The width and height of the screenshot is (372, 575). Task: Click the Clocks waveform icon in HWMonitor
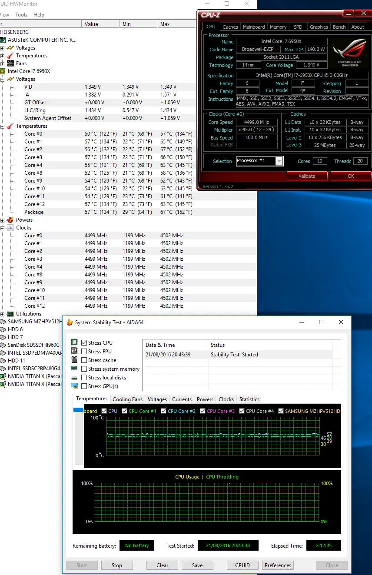(10, 228)
